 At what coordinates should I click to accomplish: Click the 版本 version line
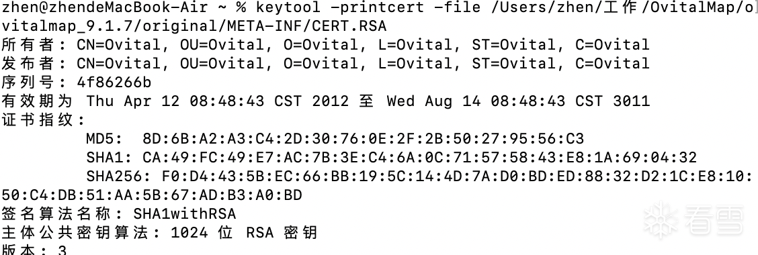[x=34, y=250]
